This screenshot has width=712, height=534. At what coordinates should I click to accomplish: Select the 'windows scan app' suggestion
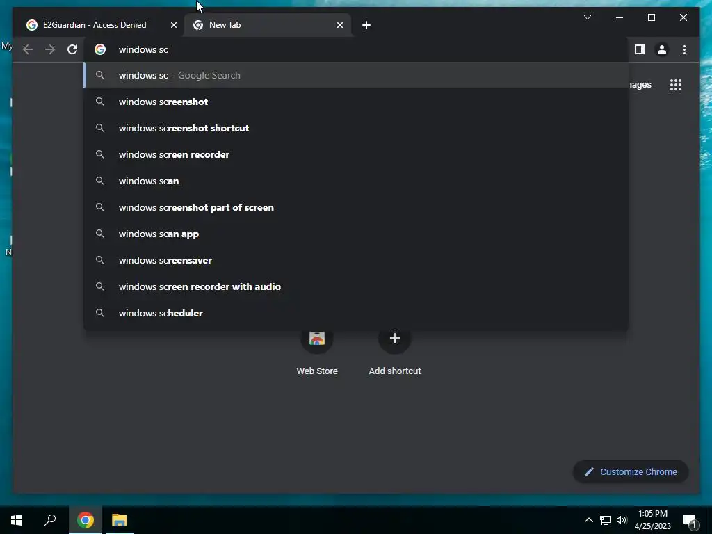tap(356, 234)
